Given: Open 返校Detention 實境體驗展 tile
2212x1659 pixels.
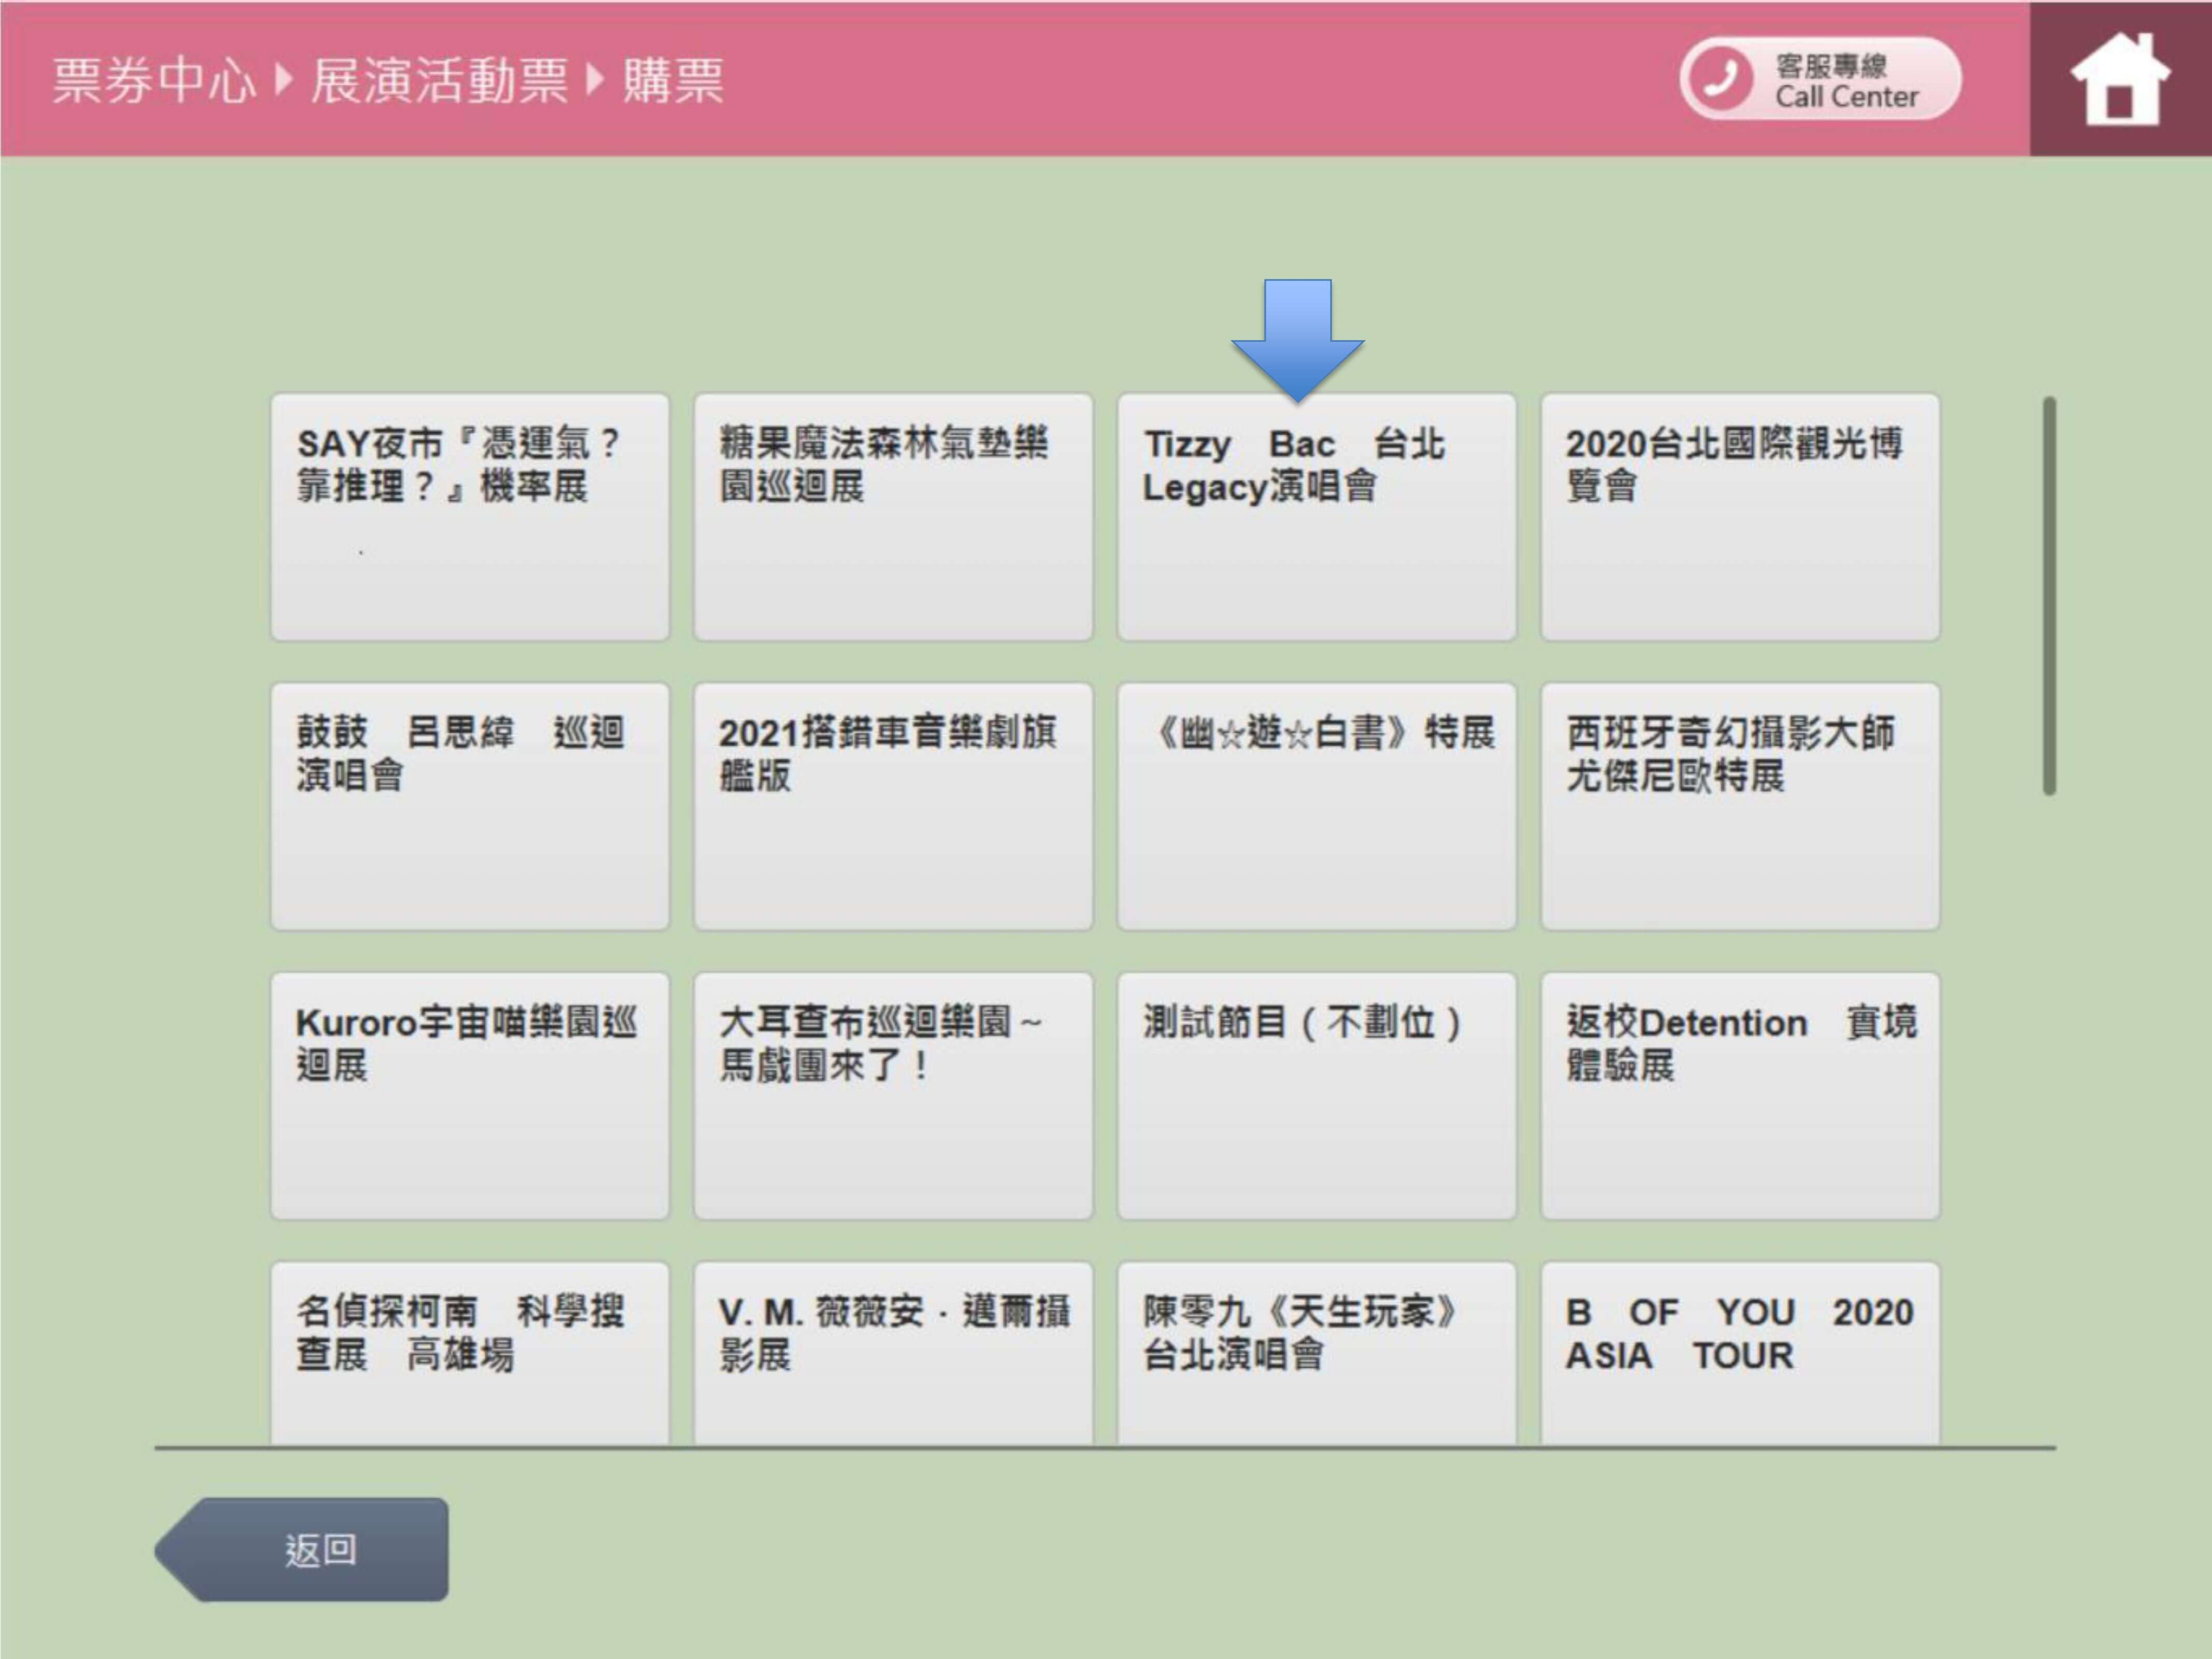Looking at the screenshot, I should 1740,1095.
